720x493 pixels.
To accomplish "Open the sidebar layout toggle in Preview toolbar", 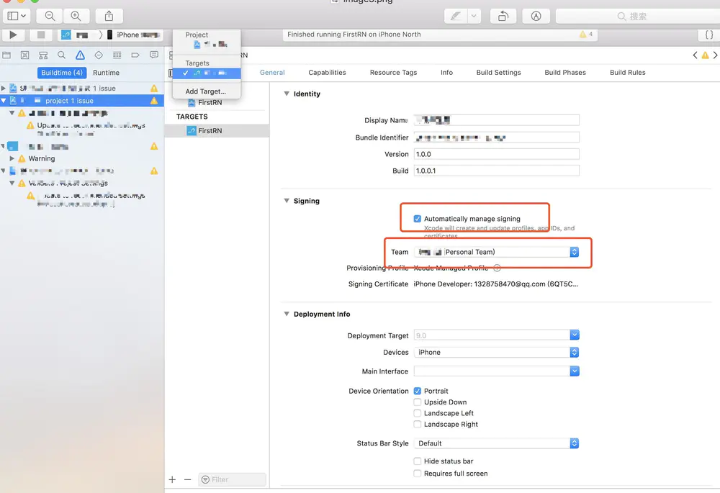I will coord(17,16).
